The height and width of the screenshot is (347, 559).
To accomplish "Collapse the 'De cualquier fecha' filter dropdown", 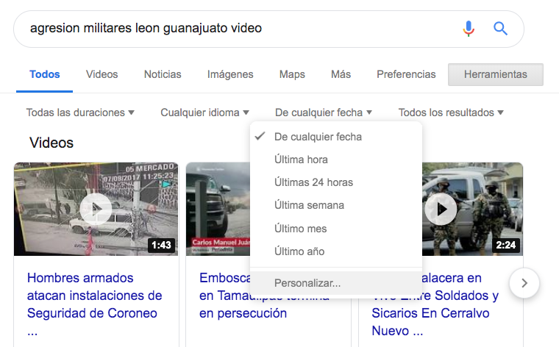I will 323,112.
